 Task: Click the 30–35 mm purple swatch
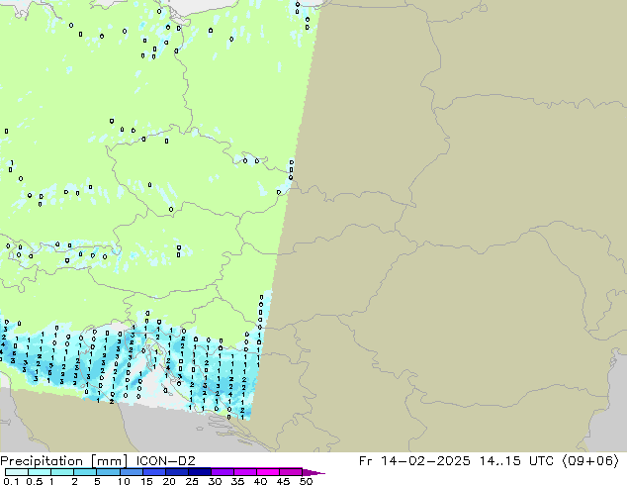coord(223,472)
